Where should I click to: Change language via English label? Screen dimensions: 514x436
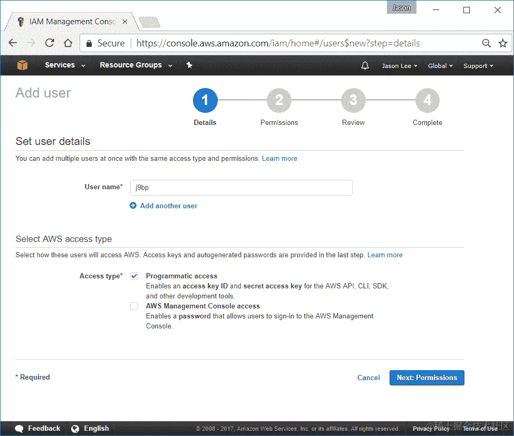(x=96, y=429)
